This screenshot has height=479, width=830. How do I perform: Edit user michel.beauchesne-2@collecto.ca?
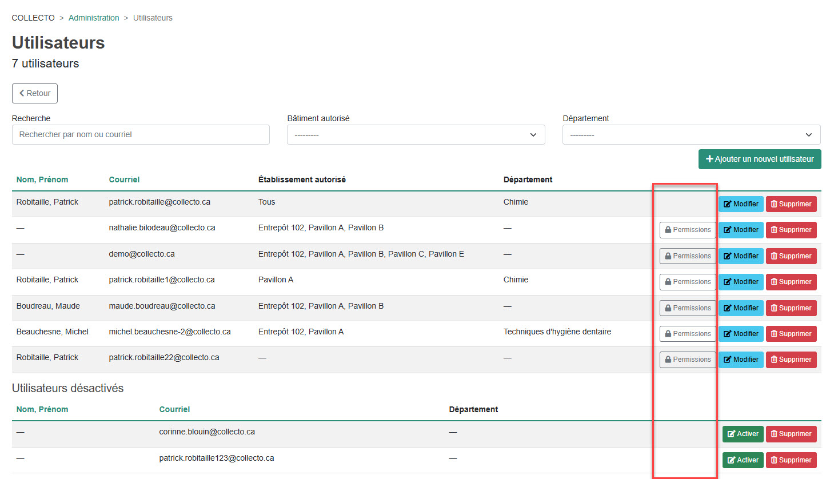point(740,334)
